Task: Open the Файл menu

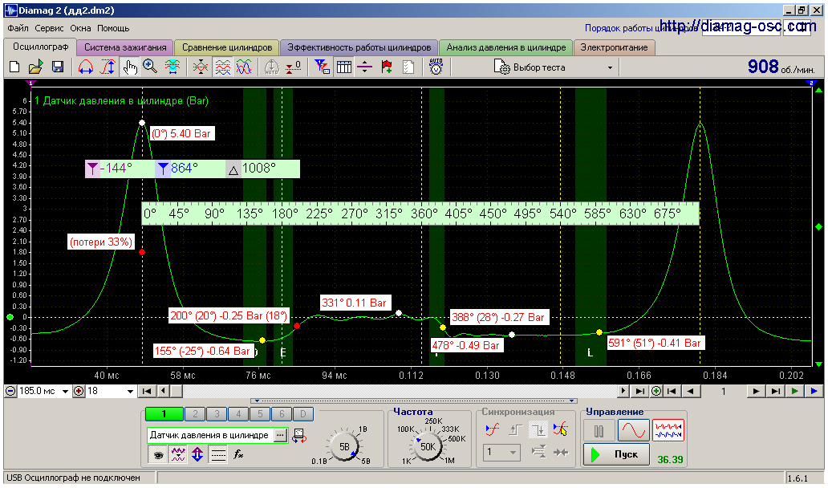Action: (x=18, y=29)
